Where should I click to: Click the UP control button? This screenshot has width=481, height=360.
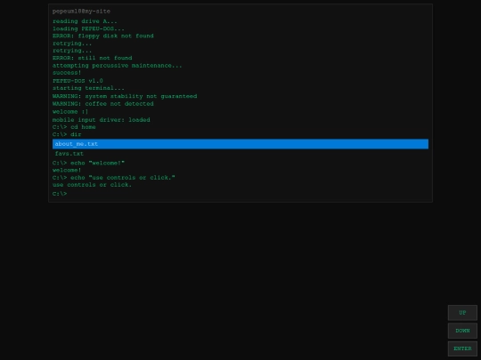click(x=462, y=313)
